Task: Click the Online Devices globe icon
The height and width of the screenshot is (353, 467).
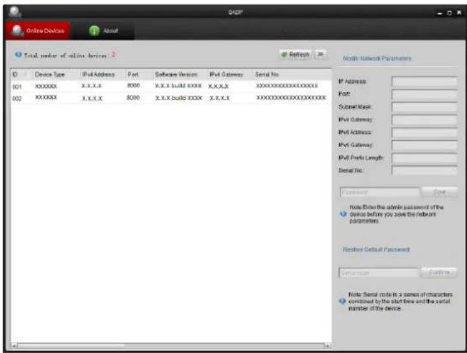Action: [x=17, y=31]
